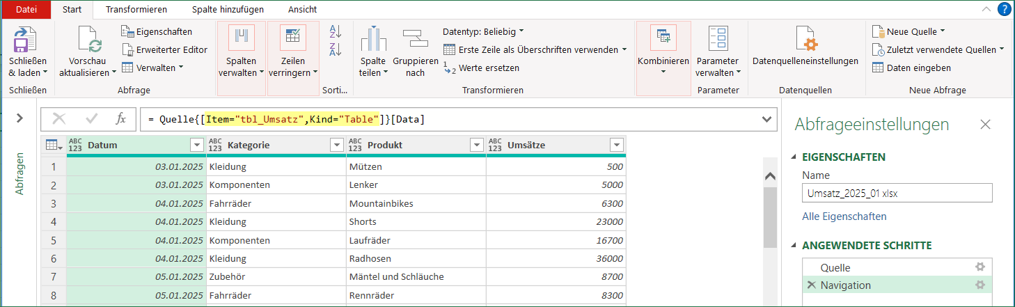Open Datenquelleneinstellungen
Image resolution: width=1015 pixels, height=307 pixels.
click(805, 42)
